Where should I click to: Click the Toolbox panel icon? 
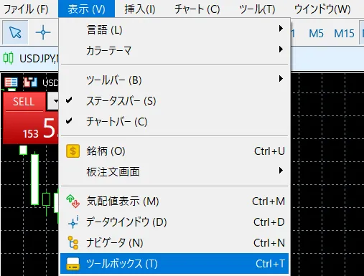click(73, 264)
